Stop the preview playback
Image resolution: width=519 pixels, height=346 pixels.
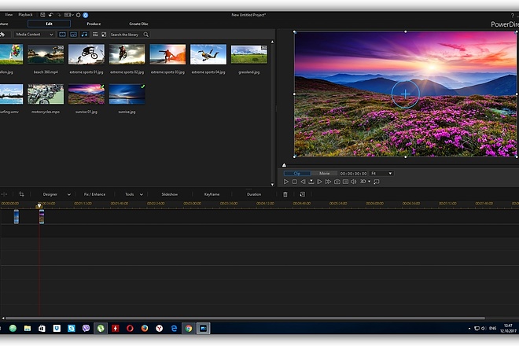pyautogui.click(x=295, y=182)
